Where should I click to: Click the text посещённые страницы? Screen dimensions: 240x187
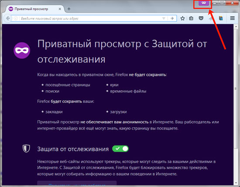click(68, 85)
